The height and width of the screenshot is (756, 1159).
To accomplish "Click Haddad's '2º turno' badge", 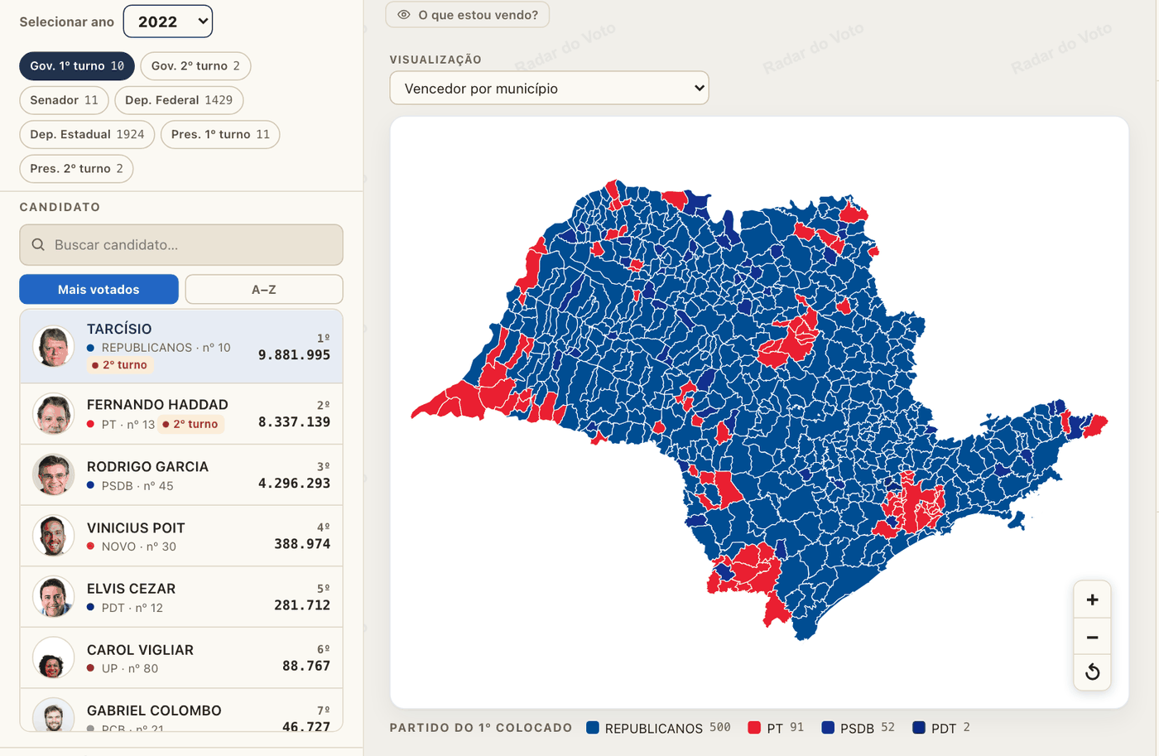I will tap(191, 424).
